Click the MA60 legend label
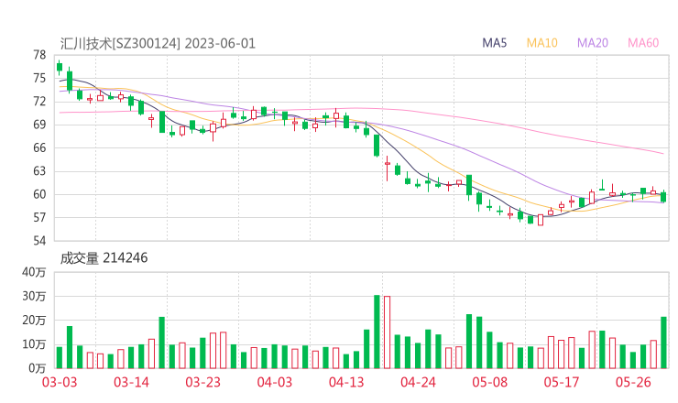Image resolution: width=678 pixels, height=403 pixels. [643, 43]
